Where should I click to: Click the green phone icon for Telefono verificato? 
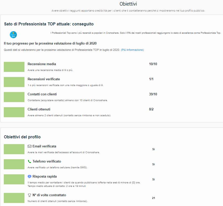[30, 161]
